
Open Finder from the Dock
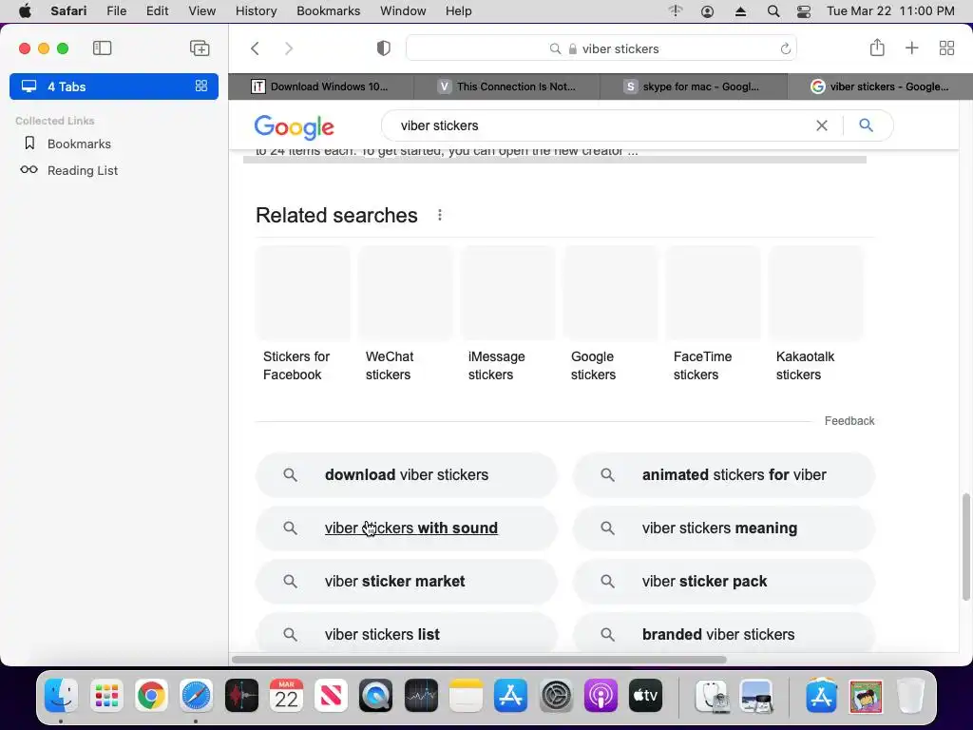click(x=61, y=695)
